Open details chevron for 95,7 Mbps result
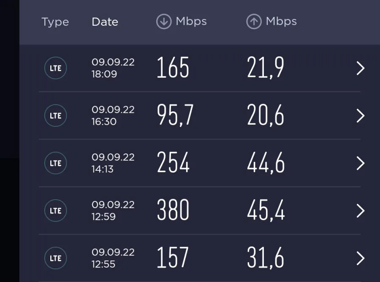The width and height of the screenshot is (380, 282). click(361, 116)
